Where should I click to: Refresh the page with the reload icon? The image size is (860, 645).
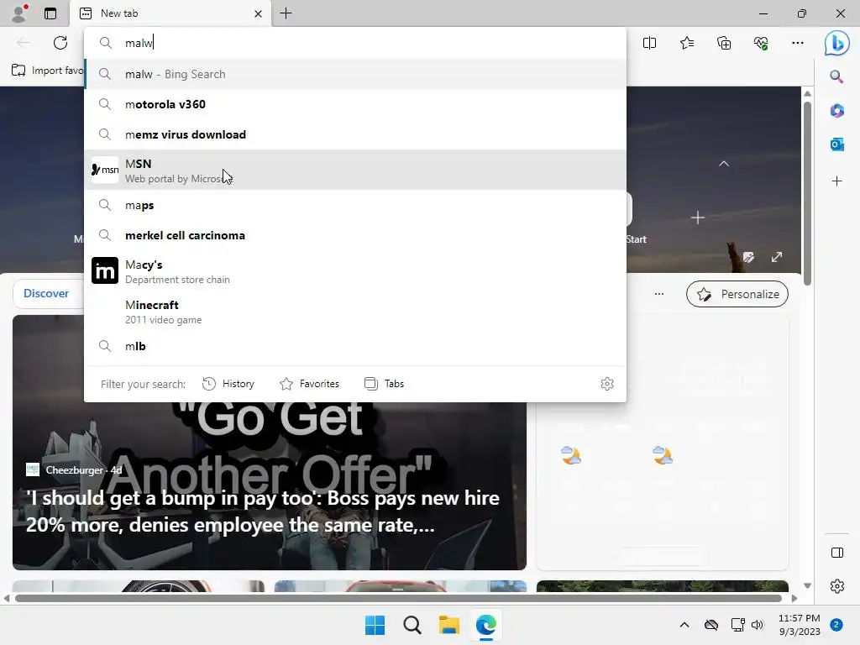(60, 43)
